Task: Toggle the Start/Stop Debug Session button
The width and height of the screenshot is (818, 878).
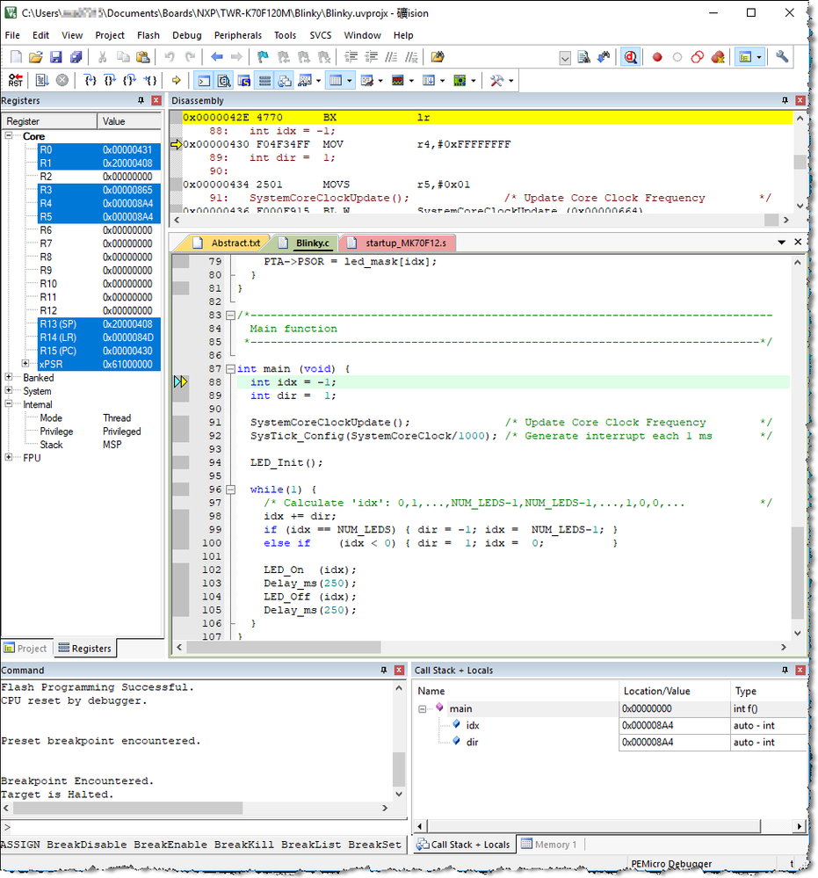Action: tap(630, 57)
